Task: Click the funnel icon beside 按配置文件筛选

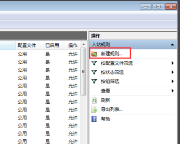Action: [94, 63]
